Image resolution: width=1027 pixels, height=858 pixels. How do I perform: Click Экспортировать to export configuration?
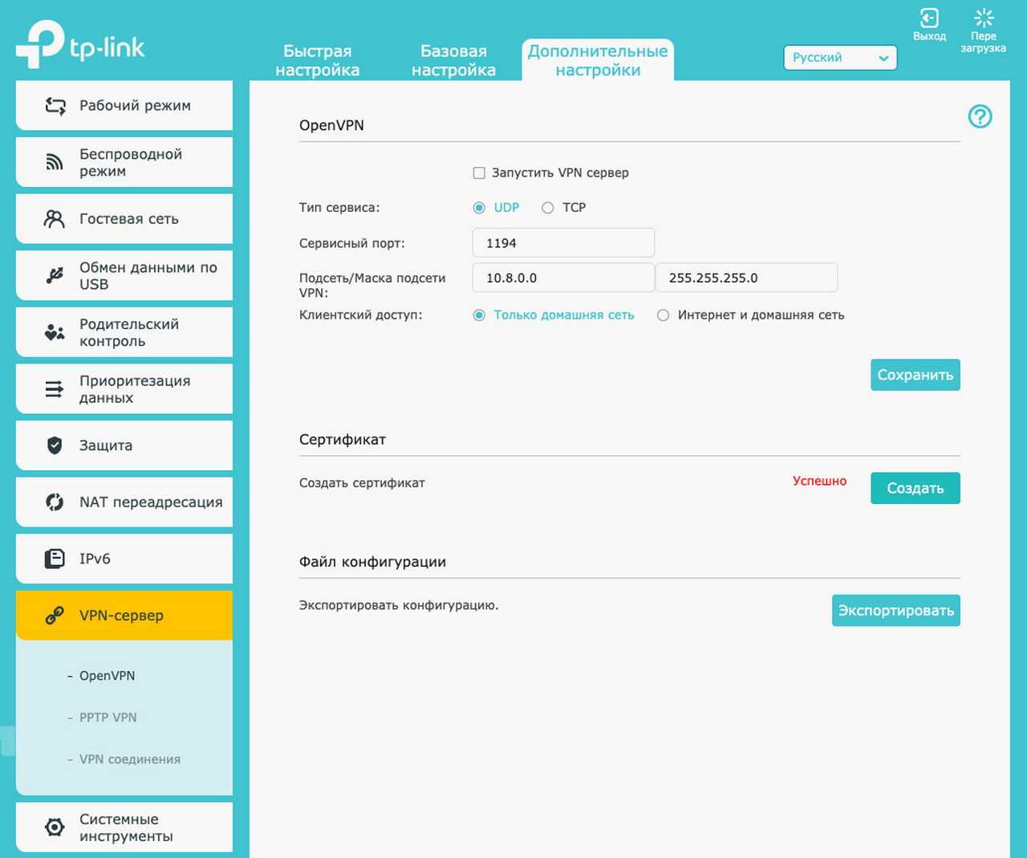(895, 611)
